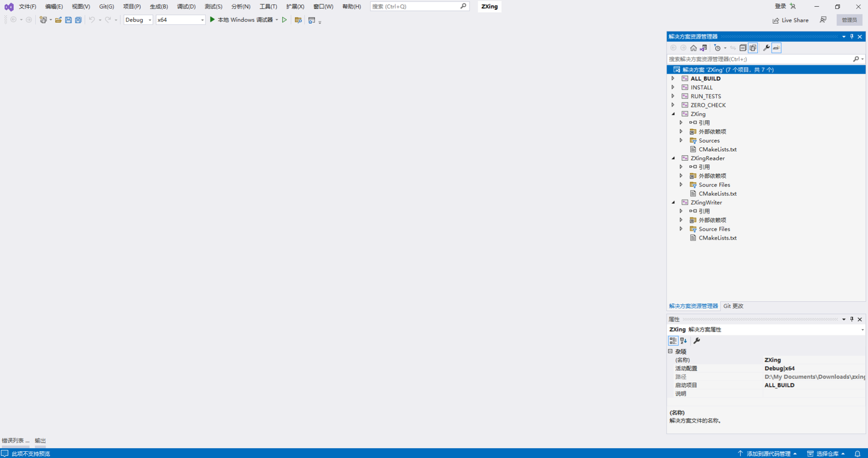Click the Save All toolbar icon
Screen dimensions: 868x458
tap(78, 20)
